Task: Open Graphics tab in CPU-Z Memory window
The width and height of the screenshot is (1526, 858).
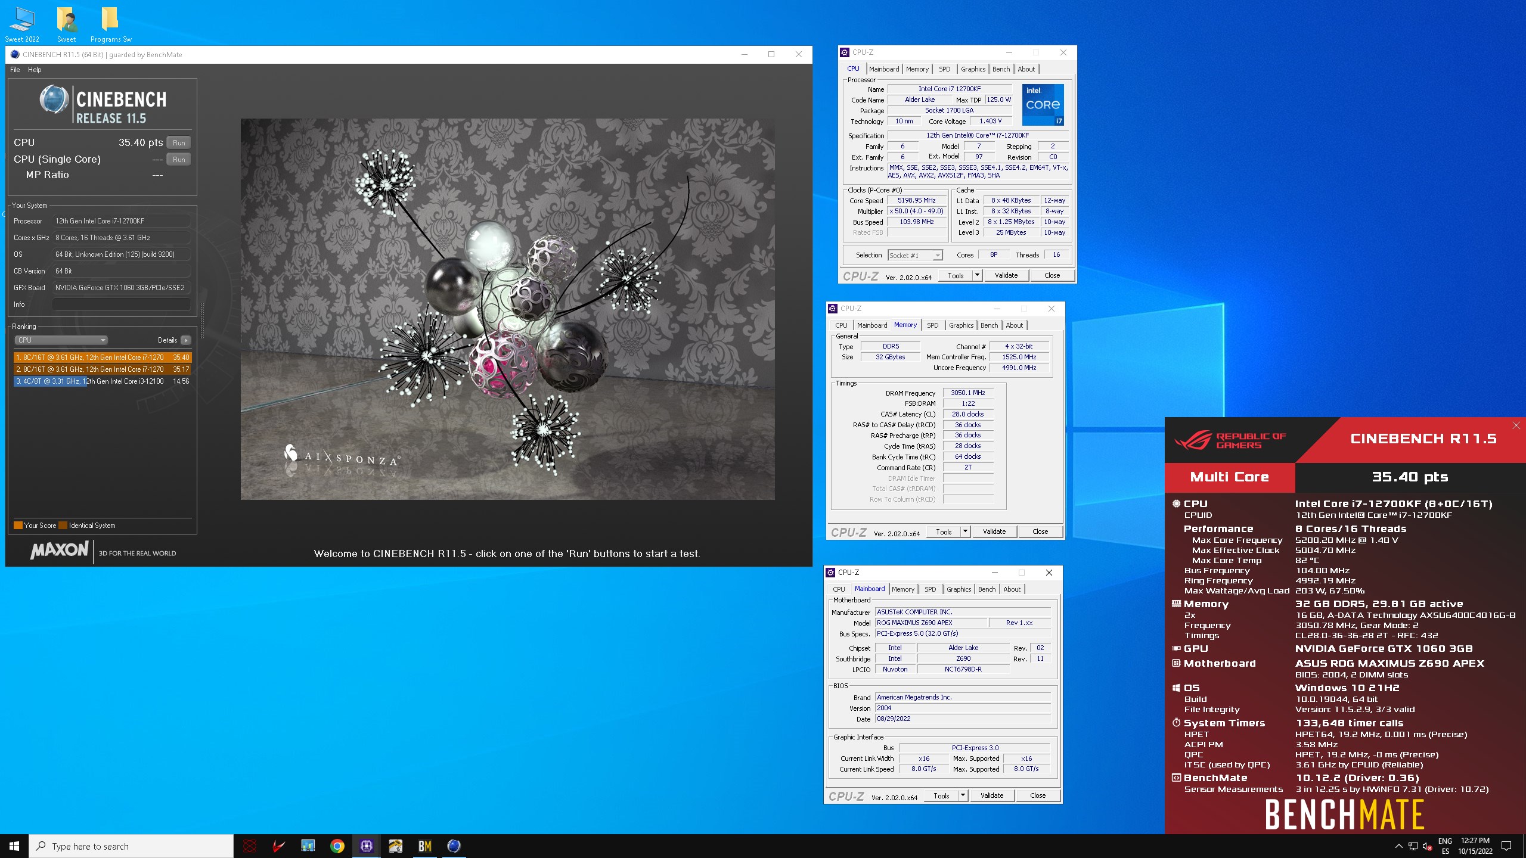Action: 961,325
